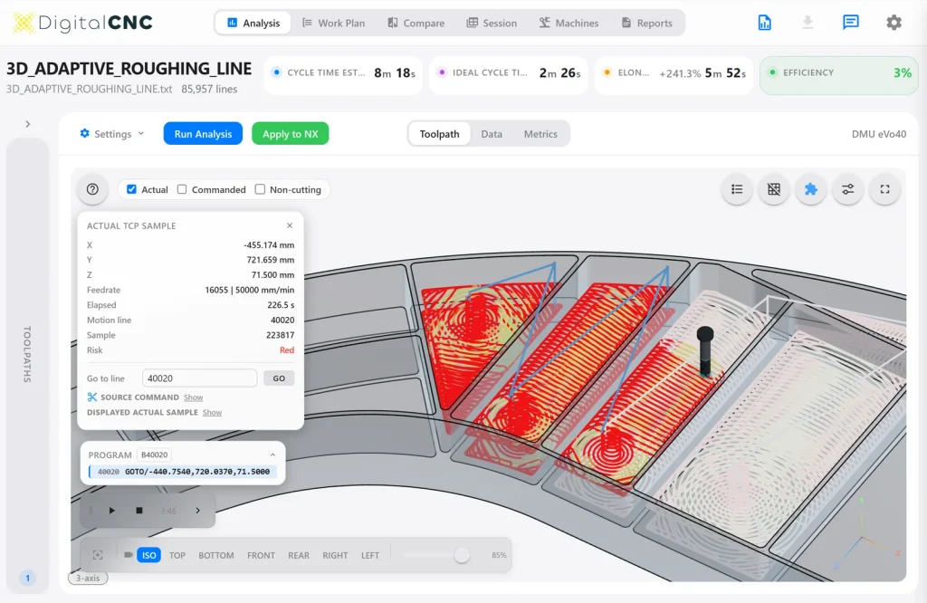Image resolution: width=927 pixels, height=603 pixels.
Task: Play the toolpath simulation
Action: pyautogui.click(x=111, y=510)
